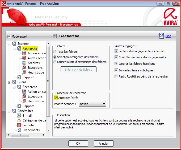Screen dimensions: 181x150
Task: Click the Scanner Heuristique magnifier icon
Action: point(24,72)
